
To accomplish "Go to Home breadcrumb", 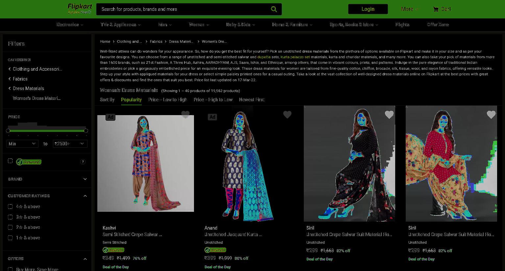I will point(105,41).
